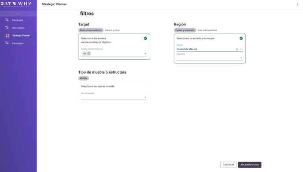This screenshot has width=303, height=172.
Task: Open the Dashboard menu item
Action: (x=18, y=20)
